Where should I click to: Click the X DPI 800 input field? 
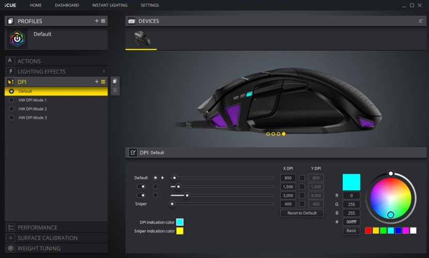pos(288,178)
